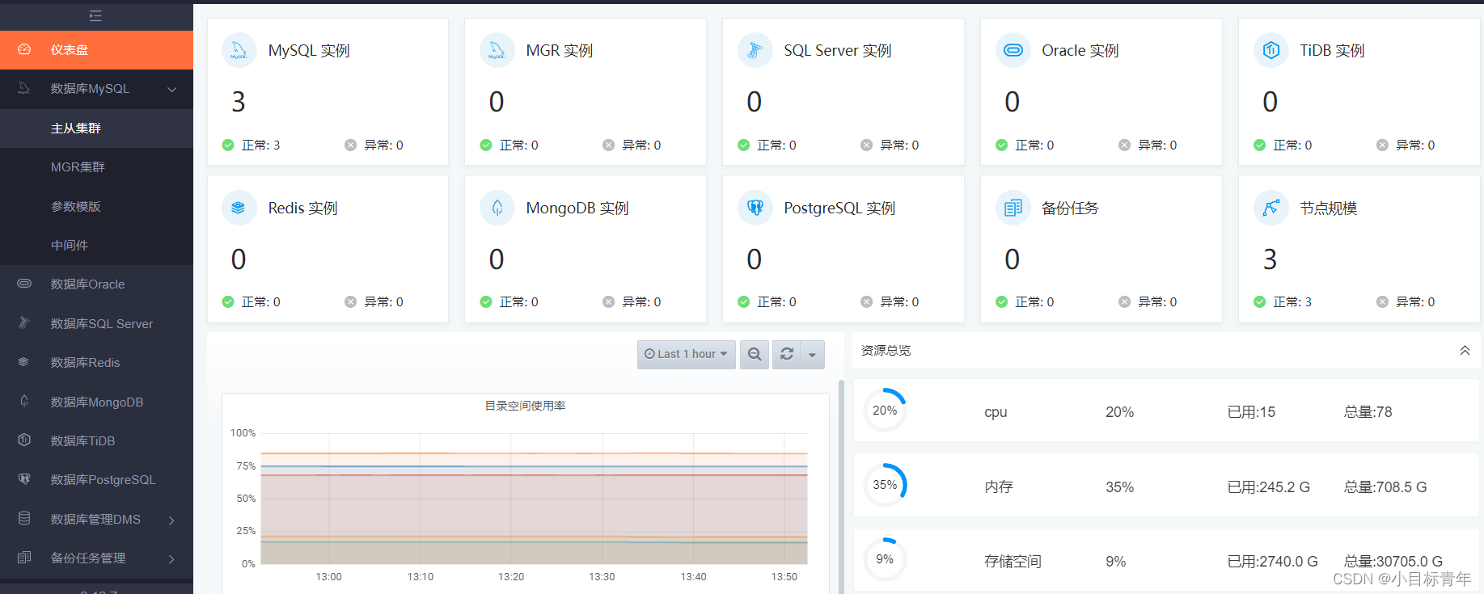Toggle sidebar collapse hamburger icon
This screenshot has width=1484, height=594.
pyautogui.click(x=95, y=15)
